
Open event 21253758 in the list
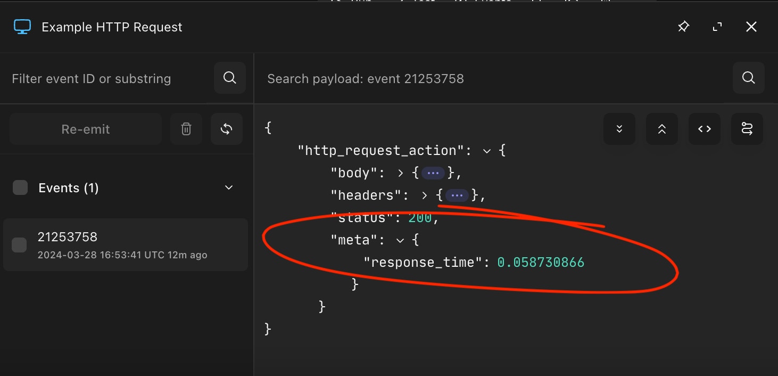tap(126, 245)
